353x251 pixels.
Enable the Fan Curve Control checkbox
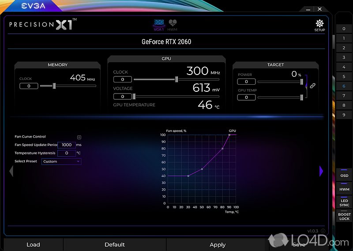tap(79, 137)
